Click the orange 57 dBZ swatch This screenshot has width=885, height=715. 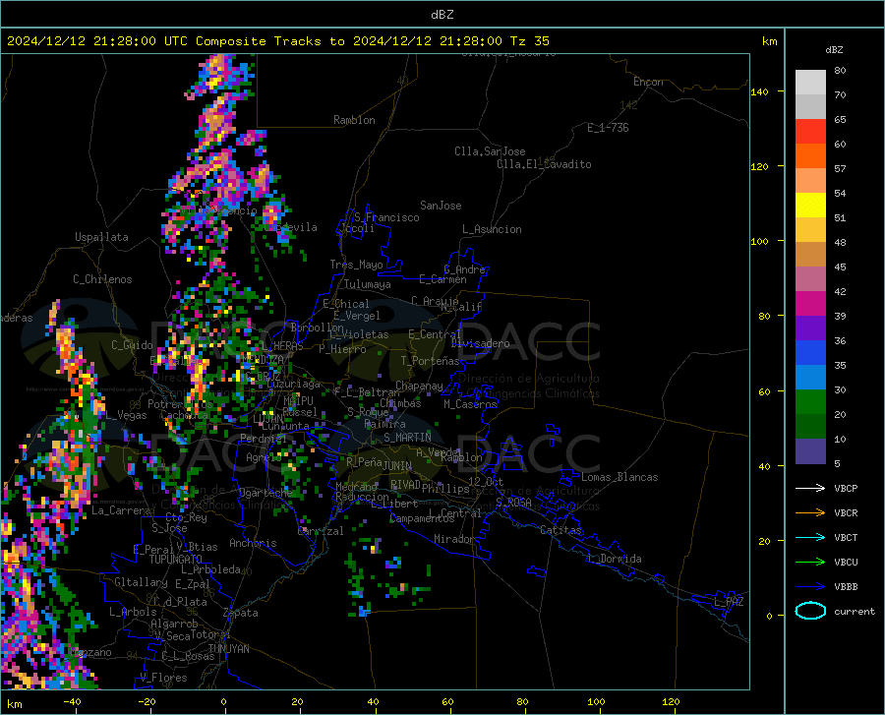(x=810, y=156)
